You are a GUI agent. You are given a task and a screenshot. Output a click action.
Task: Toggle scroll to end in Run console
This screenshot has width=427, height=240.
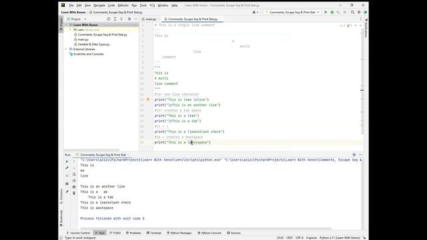tap(74, 181)
